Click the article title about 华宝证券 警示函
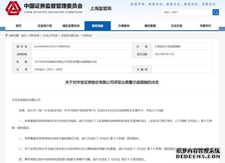Viewport: 225px width, 163px height. [112, 82]
